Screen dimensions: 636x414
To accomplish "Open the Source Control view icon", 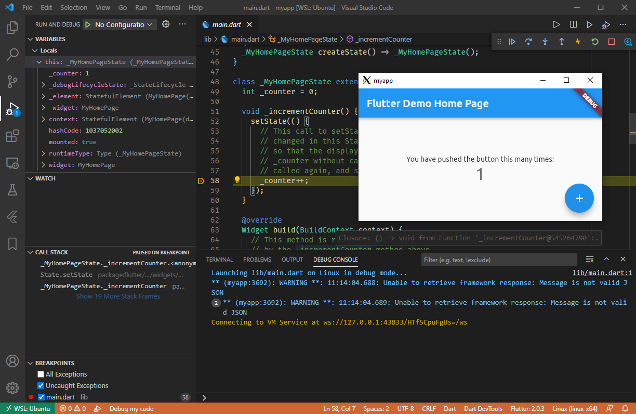I will click(12, 82).
